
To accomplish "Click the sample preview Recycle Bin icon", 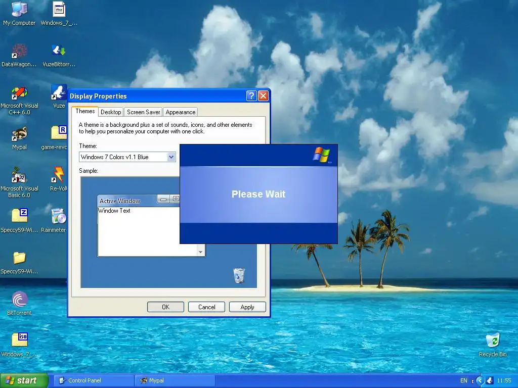I will pos(239,275).
